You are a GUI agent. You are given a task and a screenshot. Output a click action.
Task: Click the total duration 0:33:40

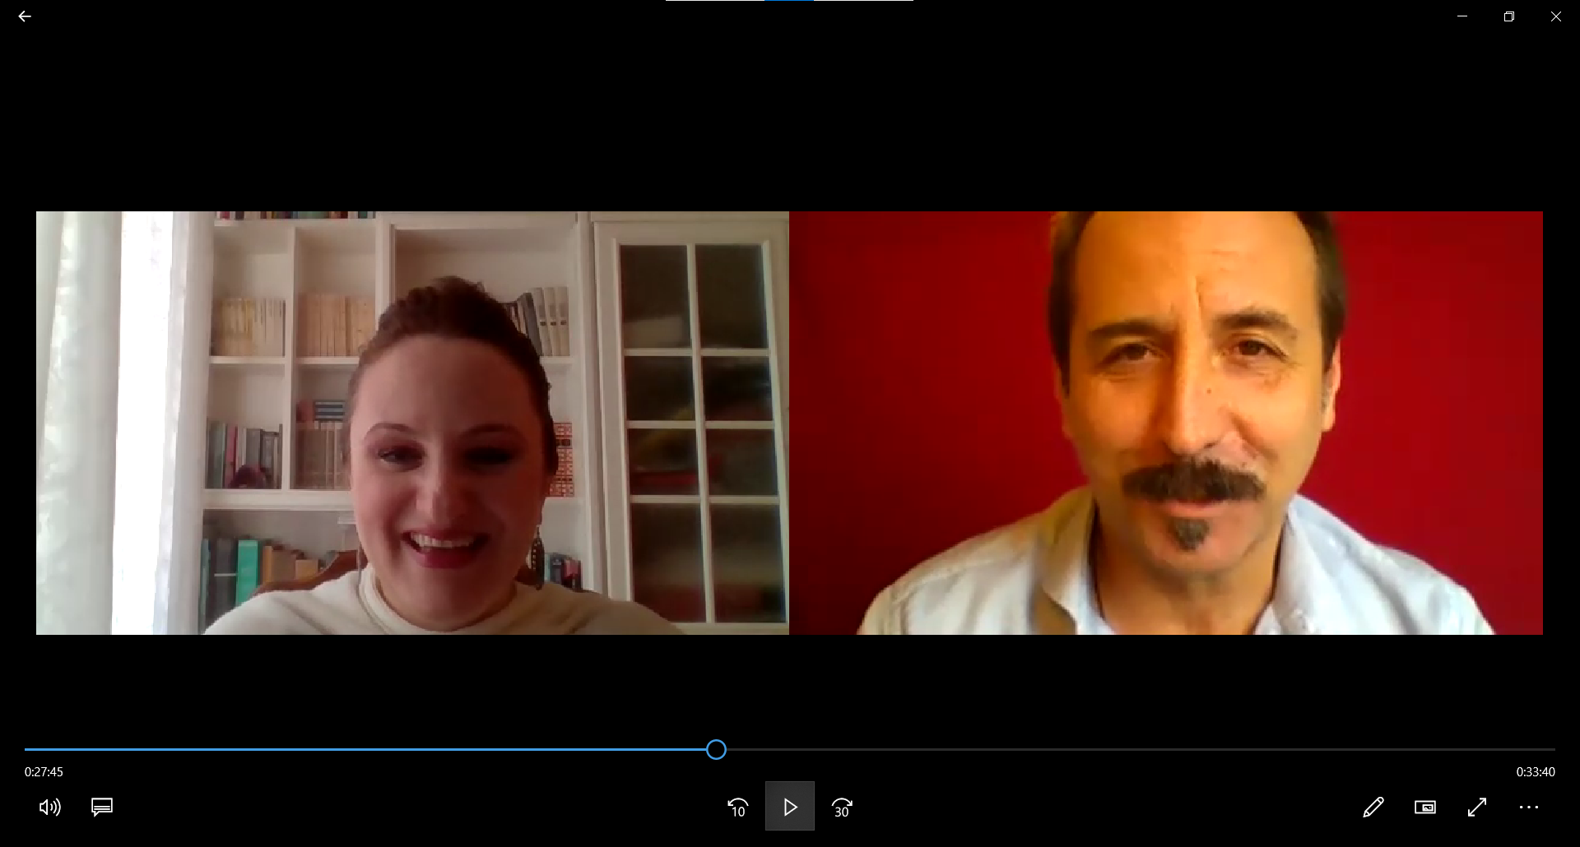[x=1536, y=772]
